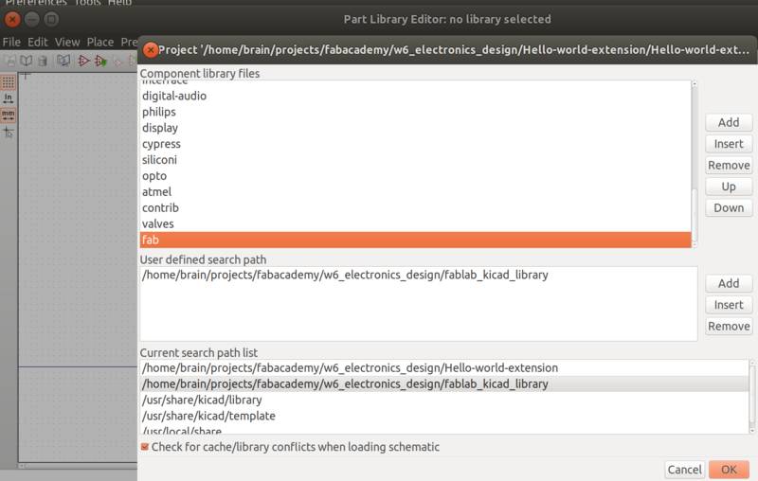This screenshot has height=481, width=758.
Task: Select the /usr/share/kicad/template path
Action: (444, 416)
